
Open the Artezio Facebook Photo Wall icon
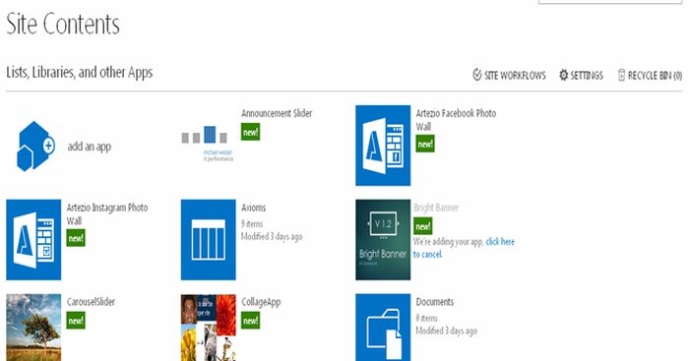tap(383, 146)
